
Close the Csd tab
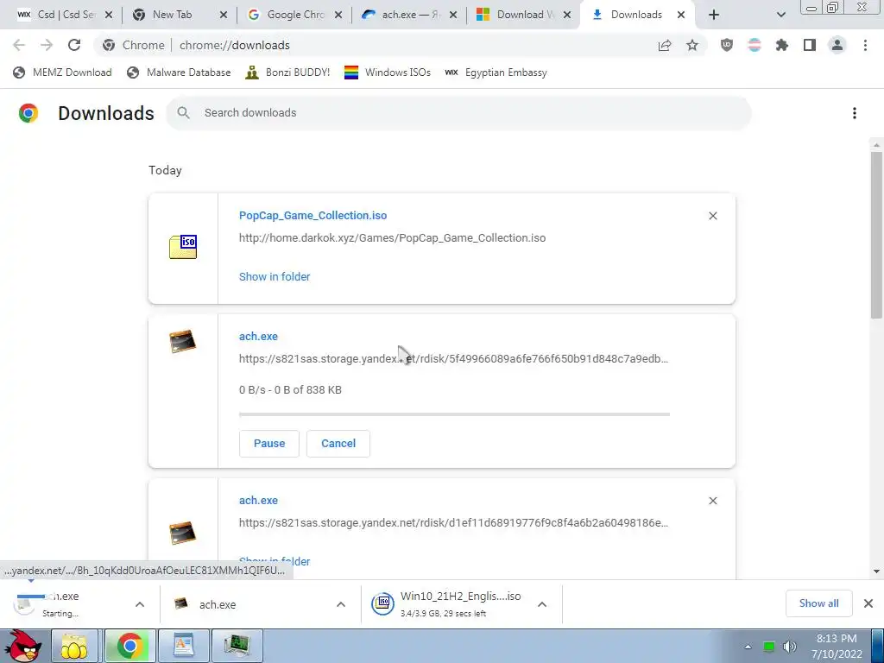[x=109, y=16]
